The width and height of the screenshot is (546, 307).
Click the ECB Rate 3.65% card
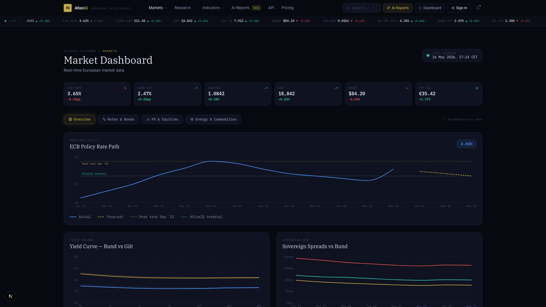(97, 94)
